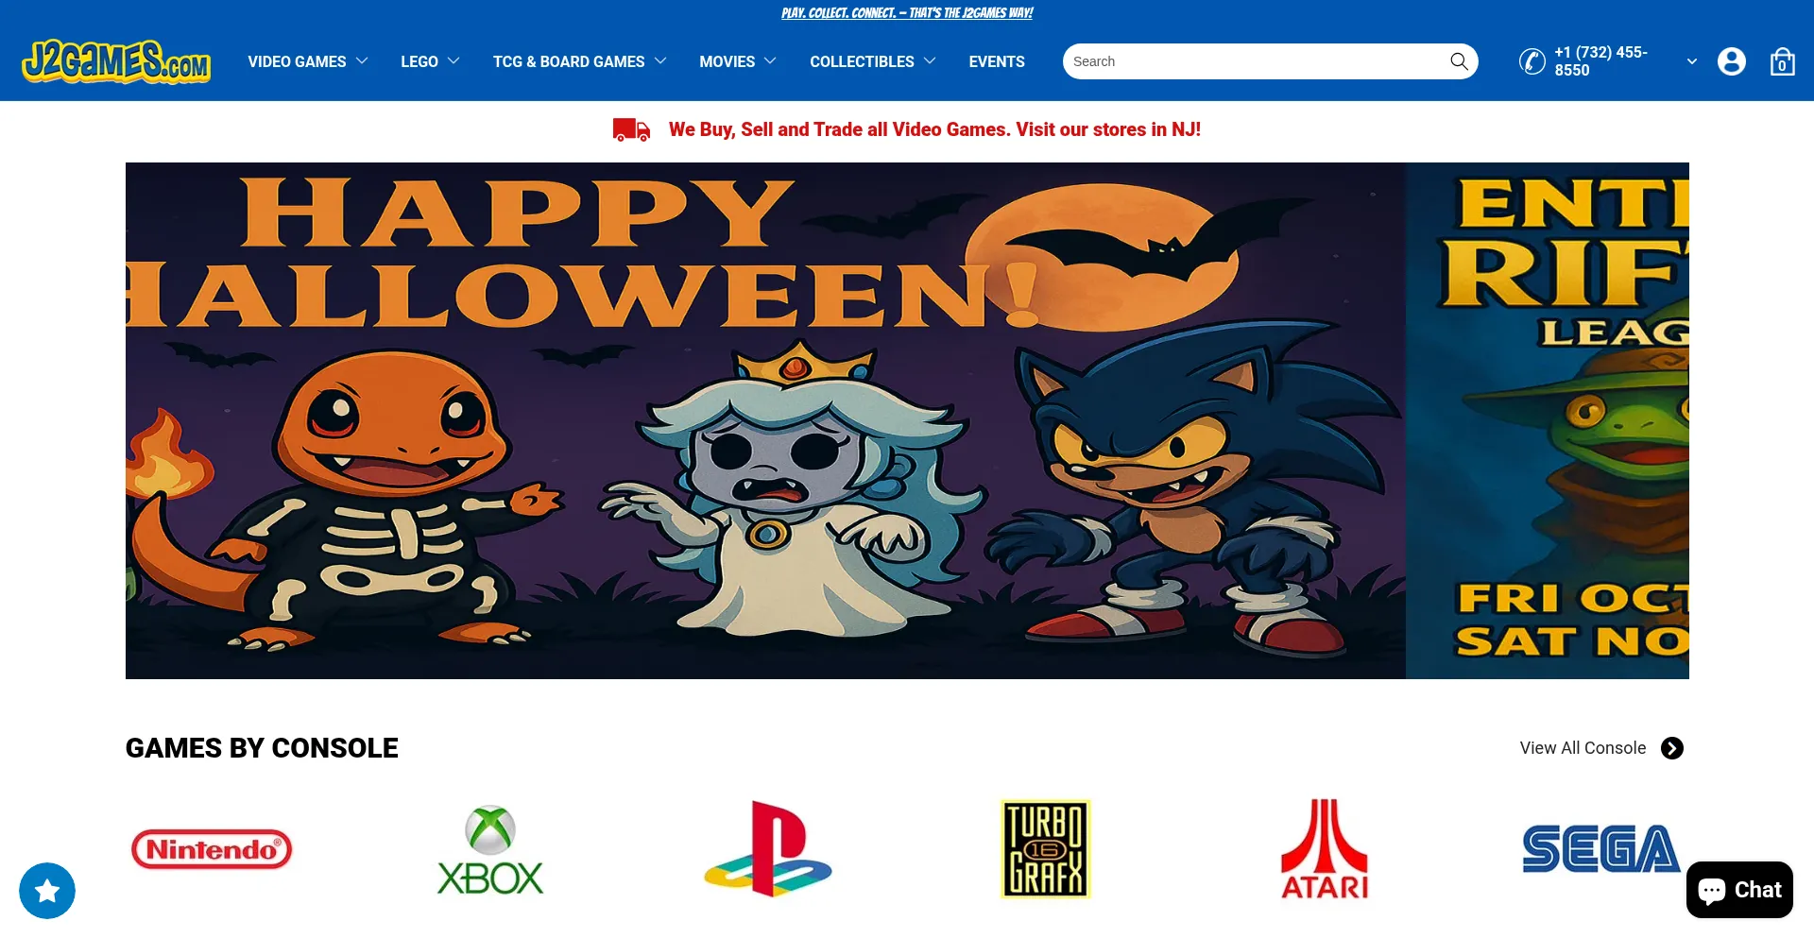Click the View All Console arrow icon
This screenshot has height=938, width=1814.
pos(1672,748)
